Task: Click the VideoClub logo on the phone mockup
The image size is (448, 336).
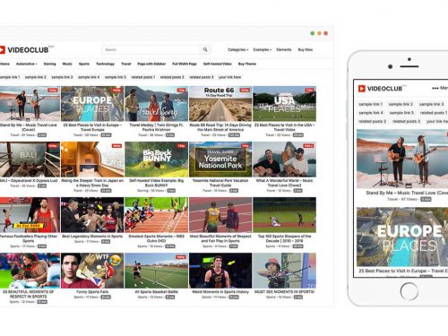Action: (x=382, y=89)
